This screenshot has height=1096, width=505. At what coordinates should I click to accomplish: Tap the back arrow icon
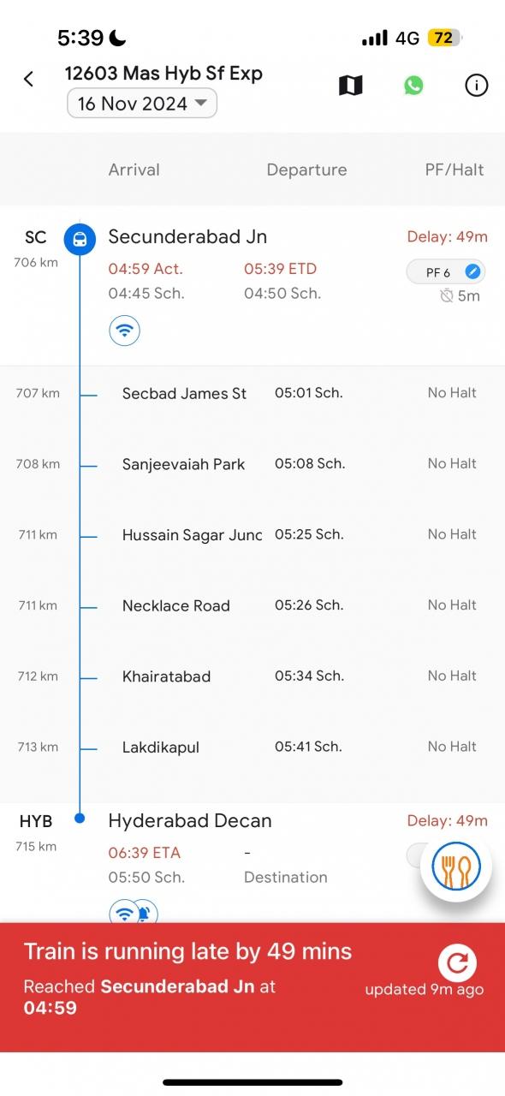[28, 80]
